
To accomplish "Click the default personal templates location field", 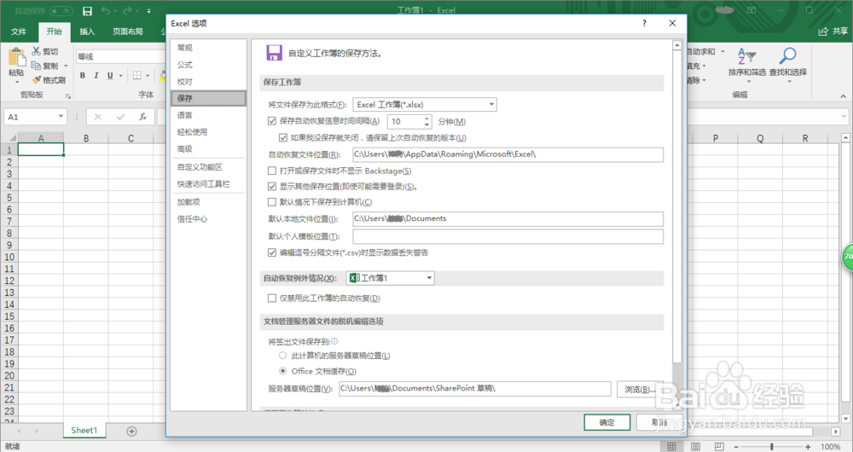I will (508, 236).
